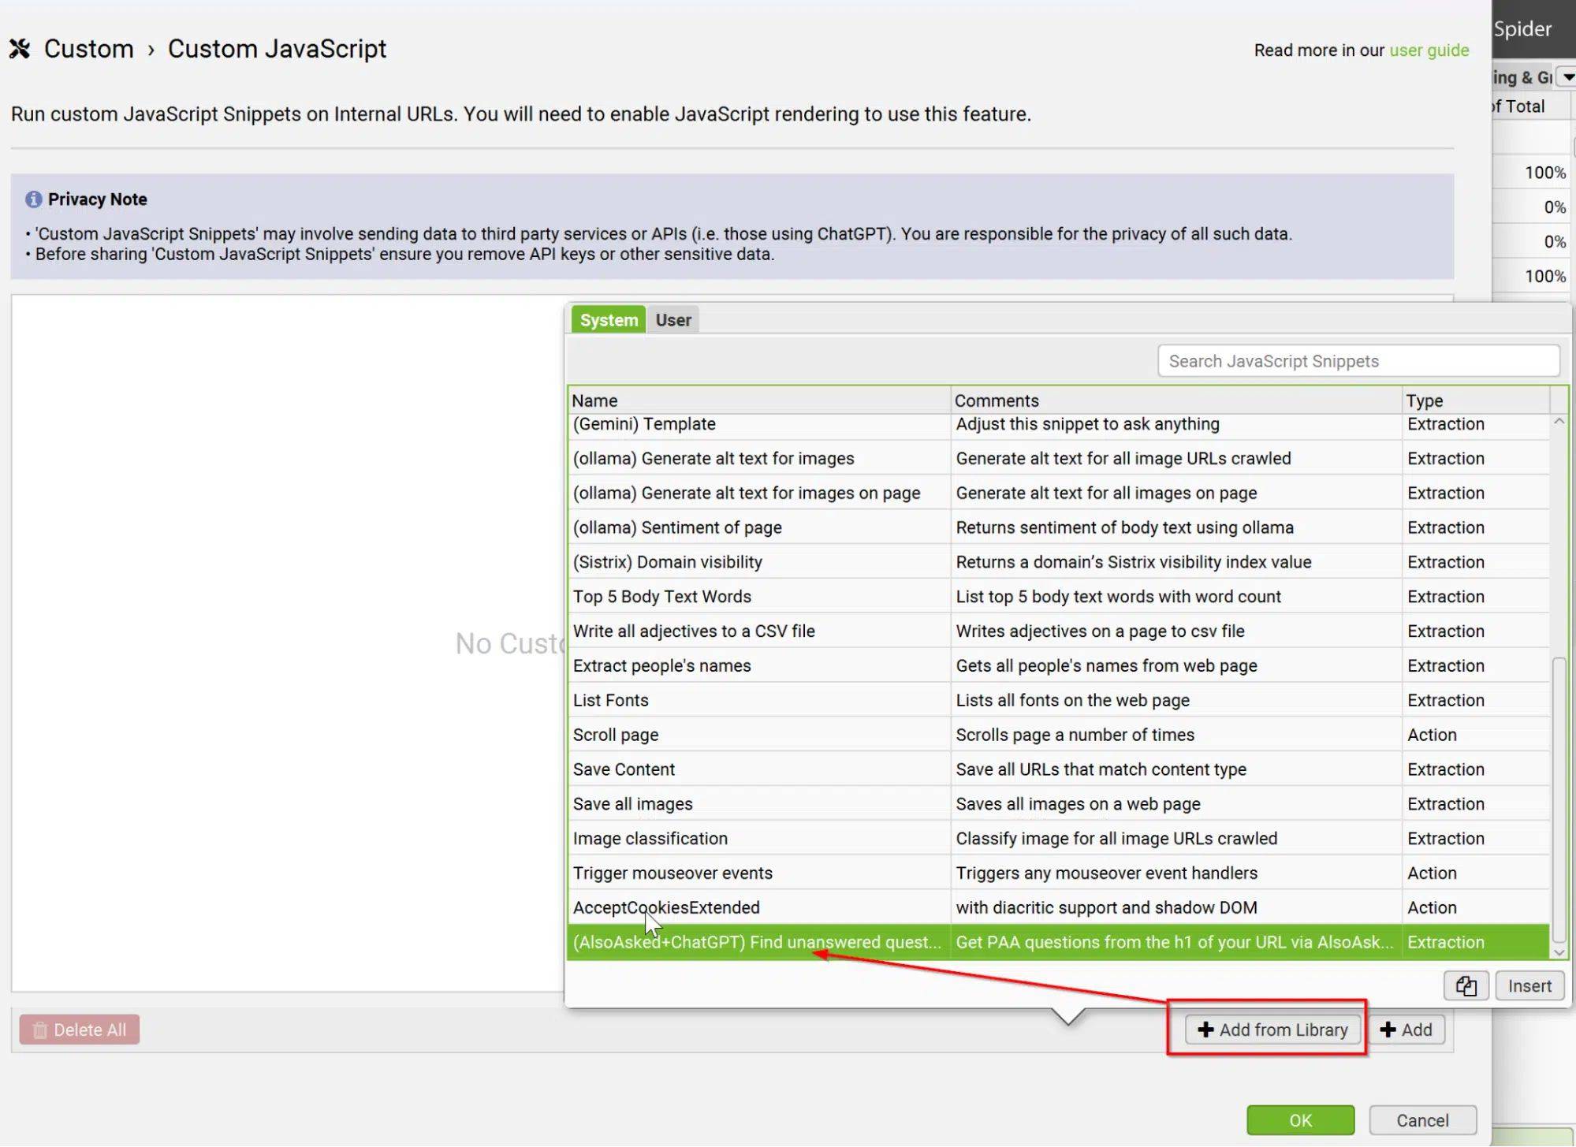Open the dropdown arrow at top right
Viewport: 1576px width, 1147px height.
[1568, 77]
